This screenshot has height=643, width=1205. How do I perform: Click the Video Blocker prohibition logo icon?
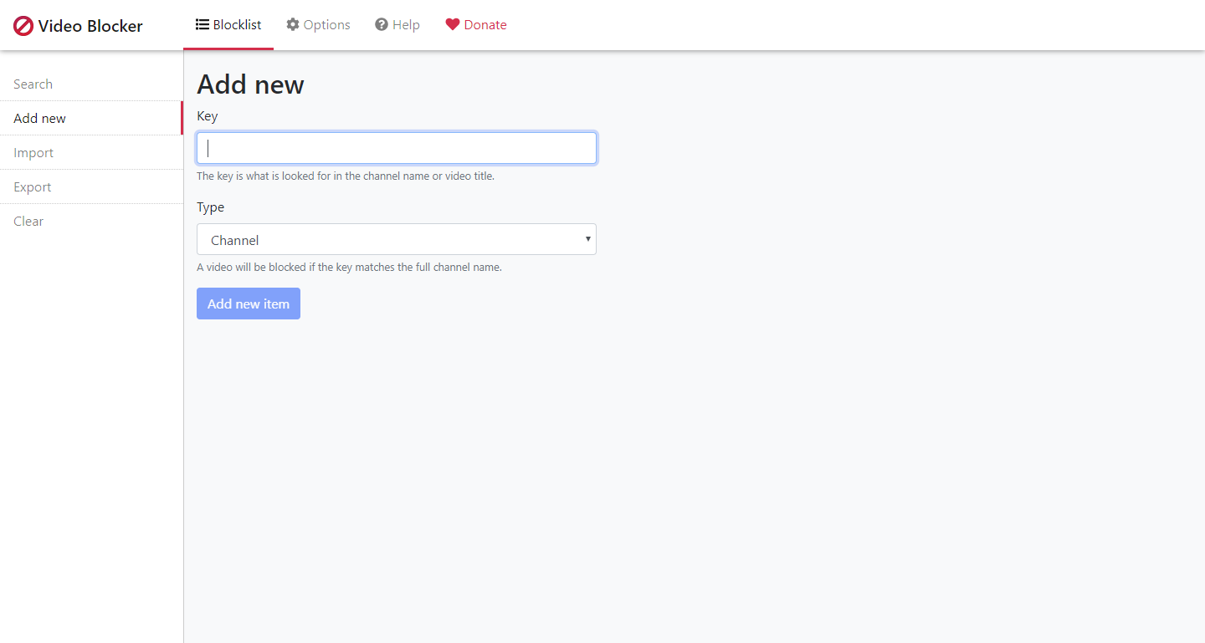pos(23,26)
